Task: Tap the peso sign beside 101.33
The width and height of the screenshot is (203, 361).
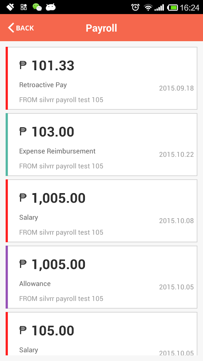Action: [x=23, y=65]
